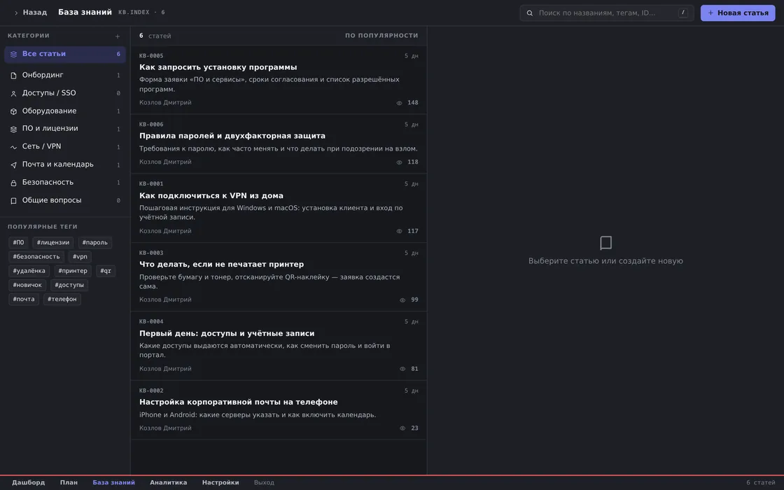Open article Первый день: доступы и учётные записи

point(279,346)
